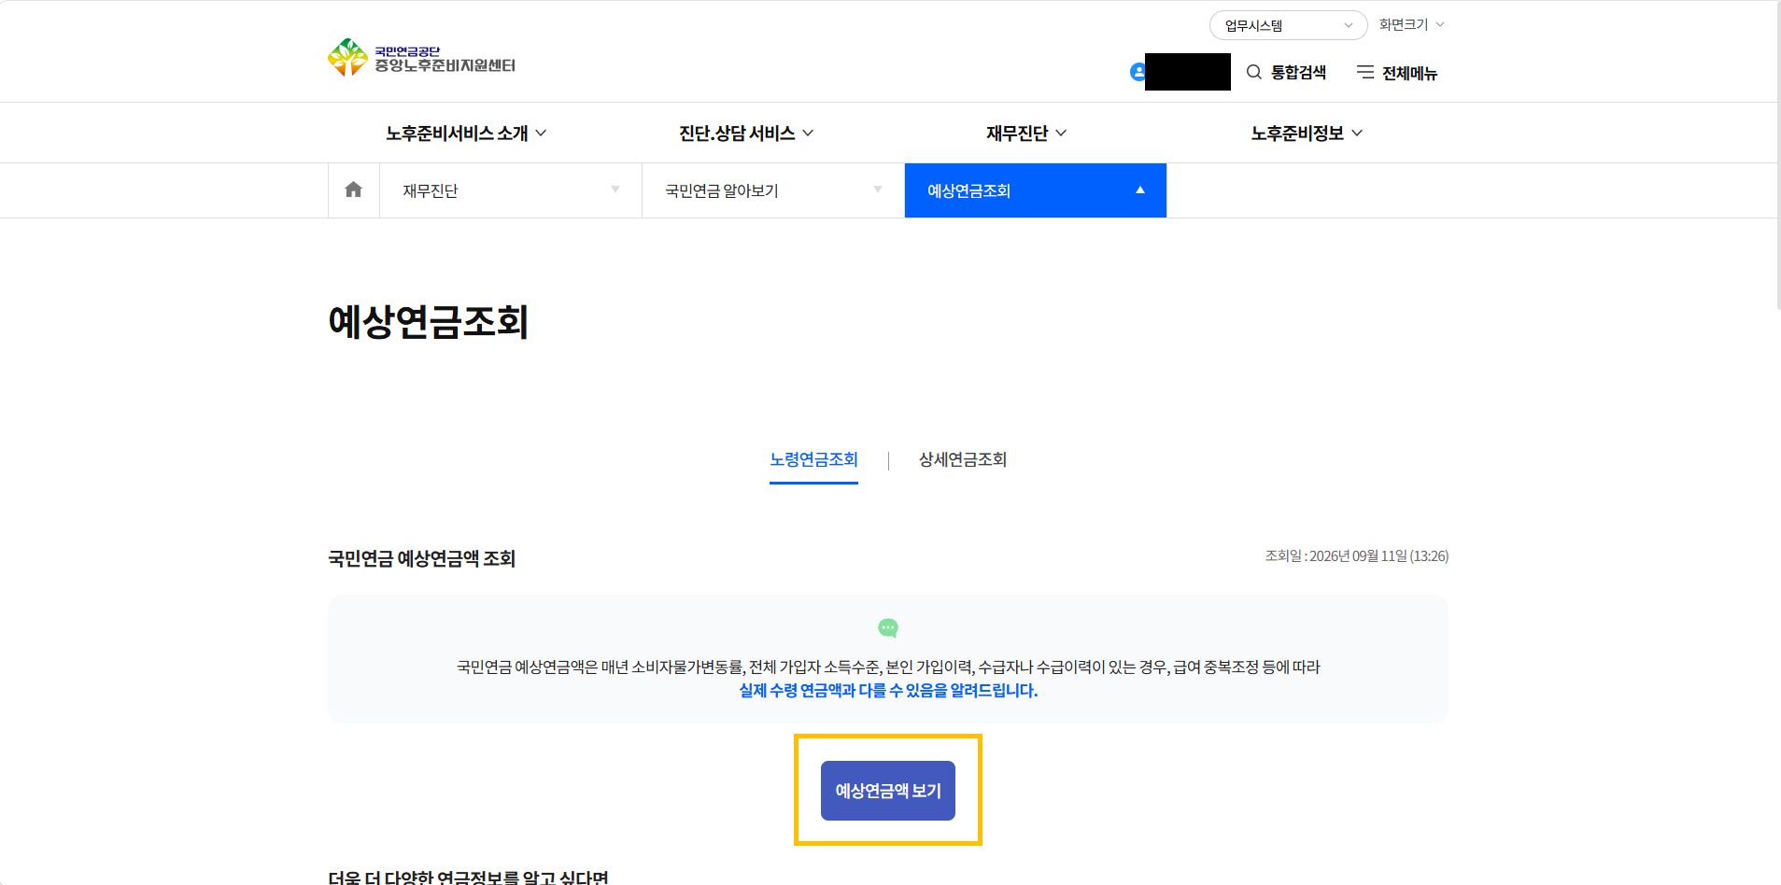Click the 예상연금조회 page title
Image resolution: width=1781 pixels, height=885 pixels.
point(429,322)
